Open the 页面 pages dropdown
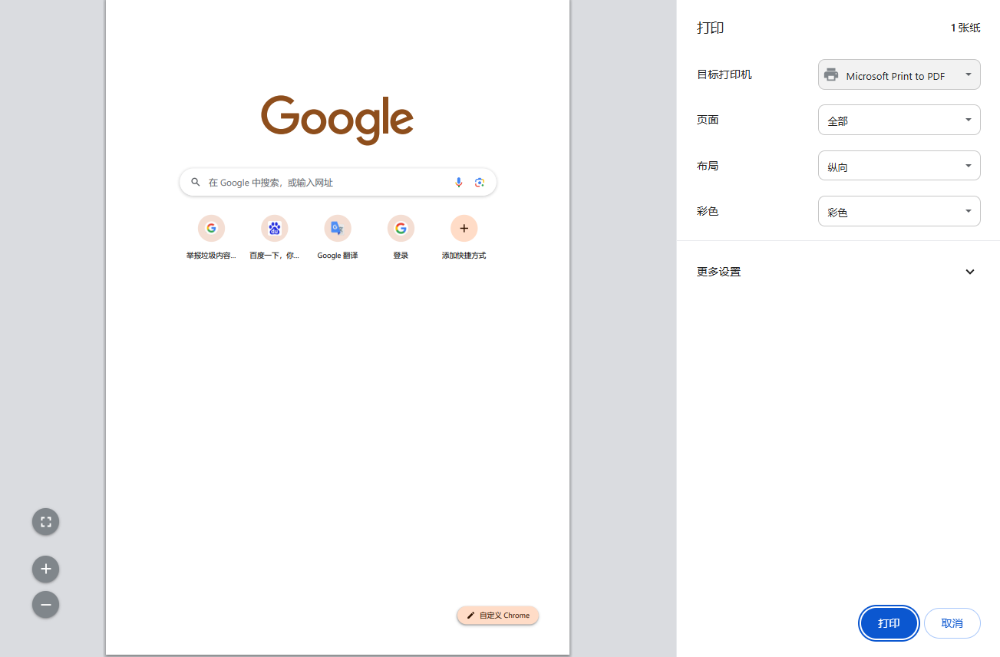Screen dimensions: 1000x657 pyautogui.click(x=899, y=120)
